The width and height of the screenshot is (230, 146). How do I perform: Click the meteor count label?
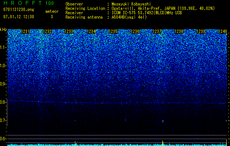[x=52, y=11]
